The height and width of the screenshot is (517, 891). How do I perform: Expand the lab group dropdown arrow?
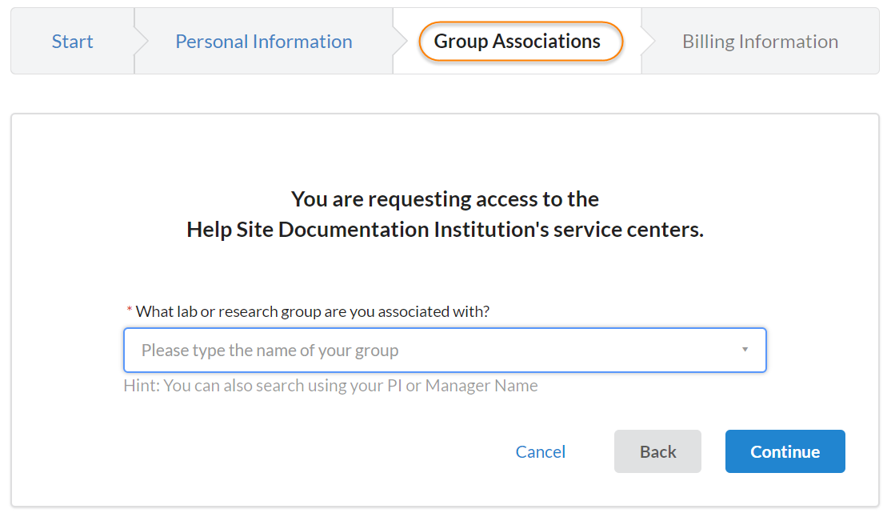[745, 350]
